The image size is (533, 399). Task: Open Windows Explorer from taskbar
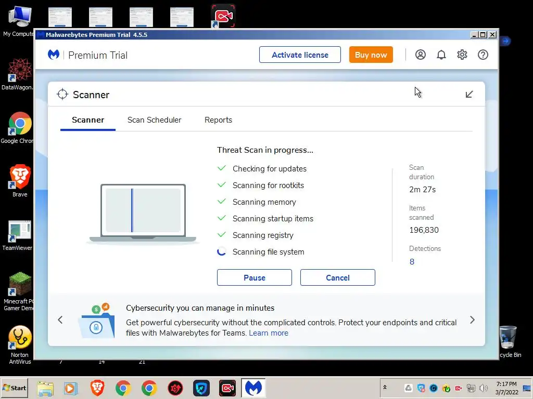coord(45,388)
